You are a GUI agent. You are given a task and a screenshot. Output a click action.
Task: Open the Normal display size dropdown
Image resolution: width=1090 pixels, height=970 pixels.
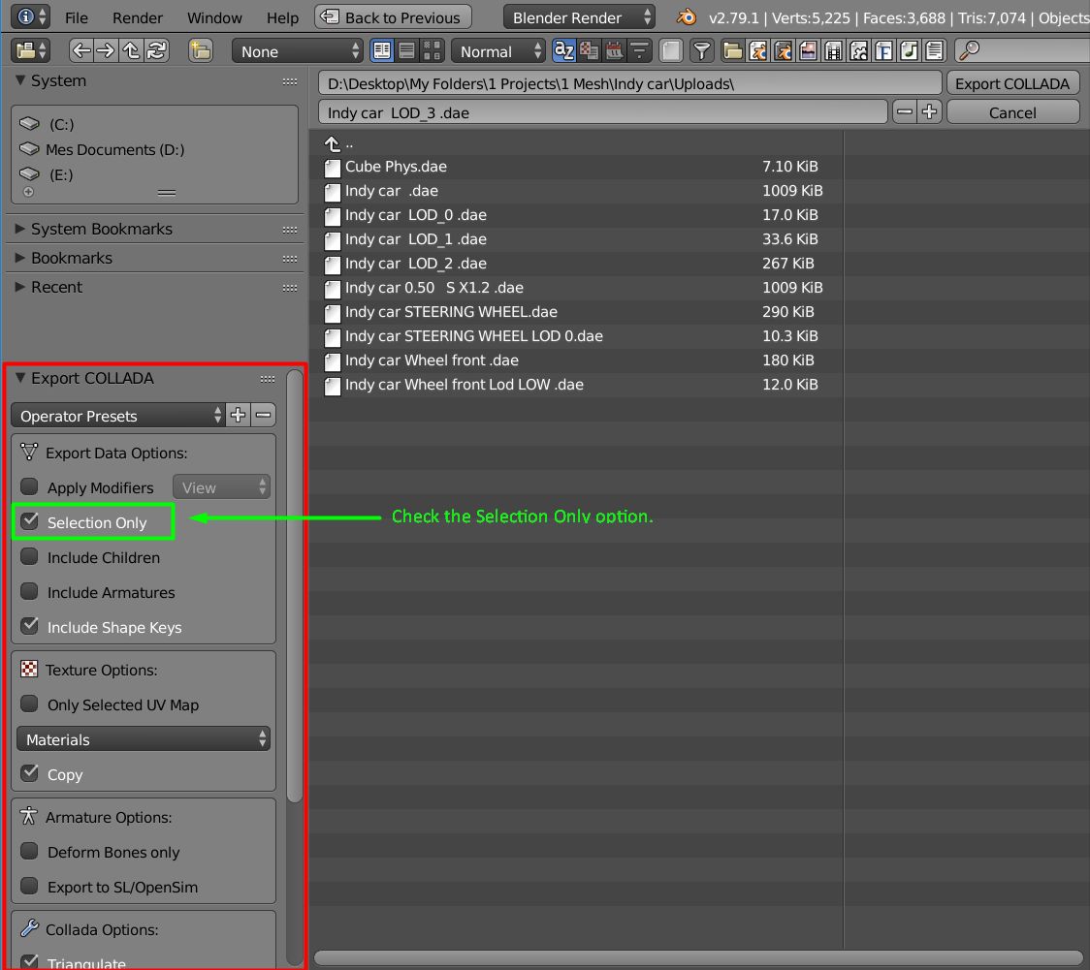coord(498,50)
